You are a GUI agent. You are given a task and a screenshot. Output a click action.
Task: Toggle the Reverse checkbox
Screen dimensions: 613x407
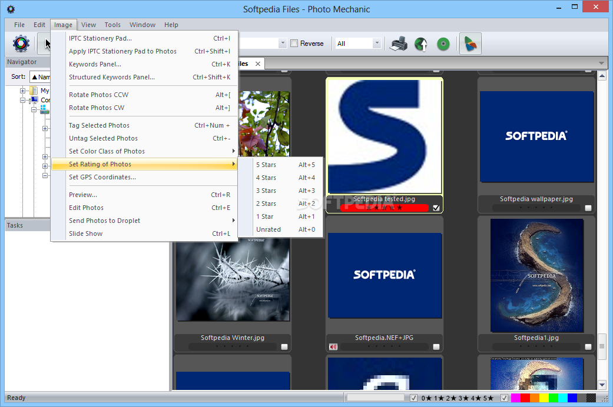tap(294, 44)
